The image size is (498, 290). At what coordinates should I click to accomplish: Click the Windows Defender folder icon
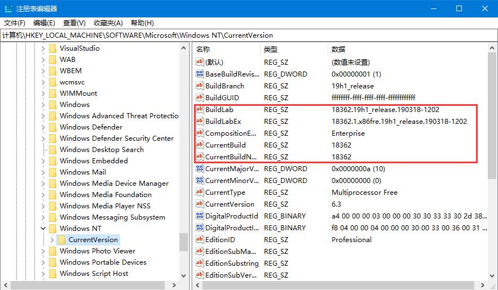(52, 127)
